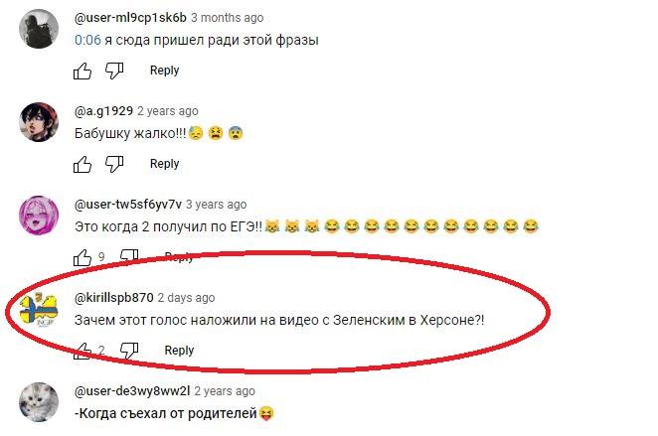
Task: Click the pink anime avatar of @user-tw5sf6yv7v
Action: (x=39, y=216)
